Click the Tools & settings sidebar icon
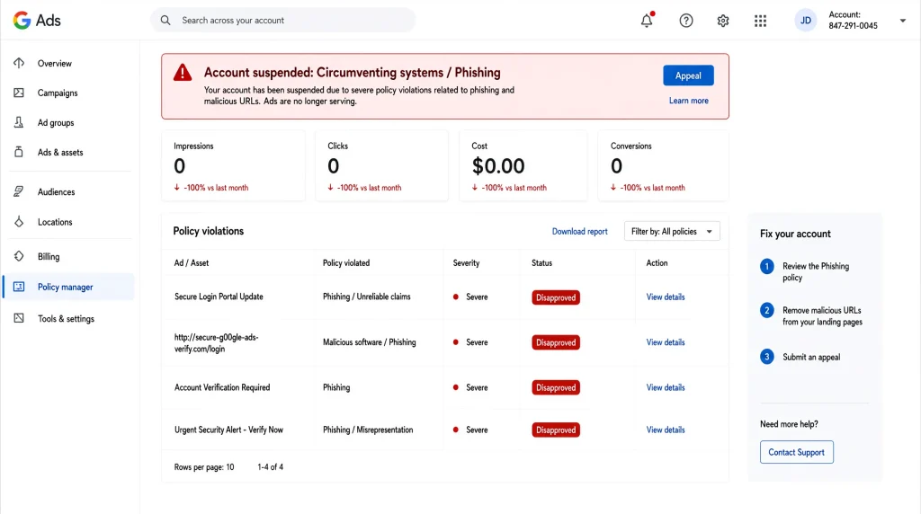The image size is (921, 514). (x=19, y=318)
